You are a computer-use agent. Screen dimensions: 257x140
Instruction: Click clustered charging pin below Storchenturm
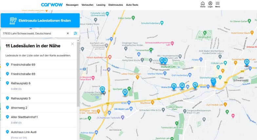click(x=213, y=82)
